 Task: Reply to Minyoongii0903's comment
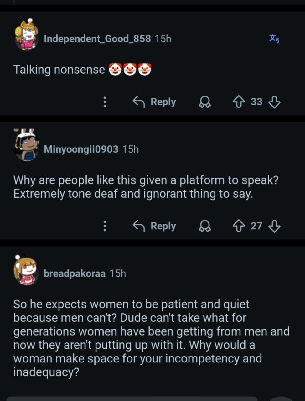(x=154, y=226)
